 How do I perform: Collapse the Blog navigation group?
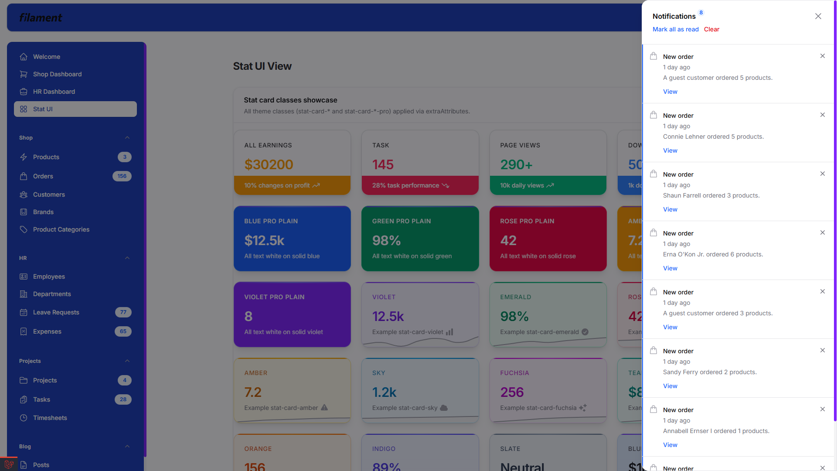tap(127, 447)
